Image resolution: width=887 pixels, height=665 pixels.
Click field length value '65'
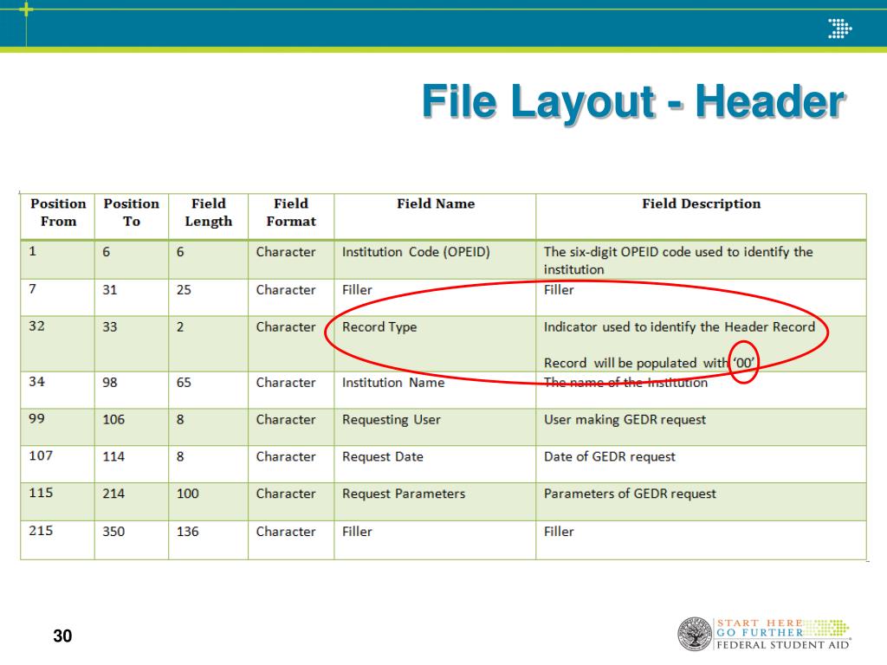tap(184, 383)
